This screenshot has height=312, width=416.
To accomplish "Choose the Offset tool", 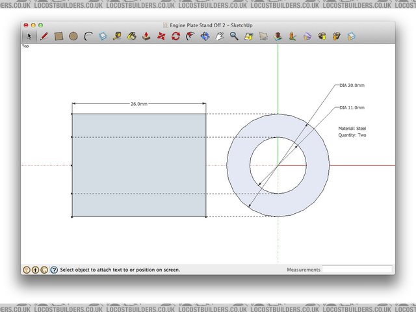I will click(190, 36).
